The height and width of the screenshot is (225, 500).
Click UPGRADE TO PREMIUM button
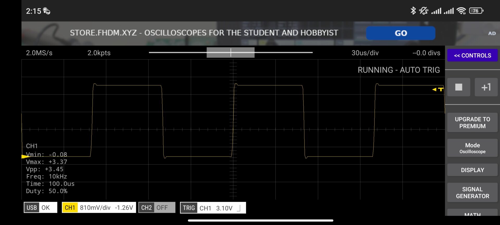click(x=472, y=123)
